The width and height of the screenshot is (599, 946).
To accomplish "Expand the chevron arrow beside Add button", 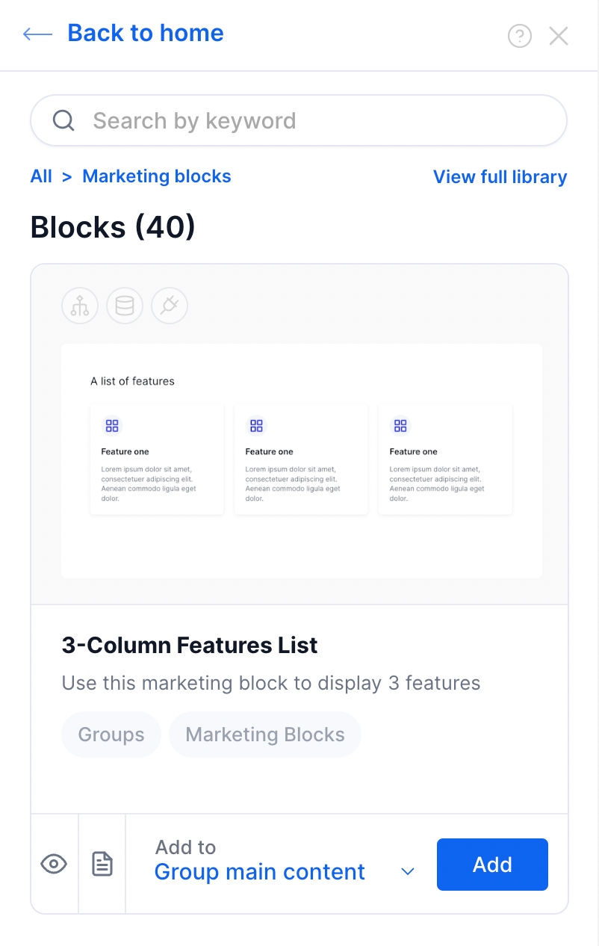I will (408, 871).
